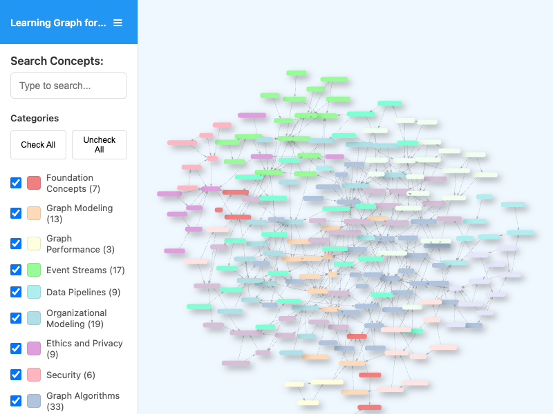Select the topmost green node in graph
The width and height of the screenshot is (553, 414).
click(x=296, y=73)
